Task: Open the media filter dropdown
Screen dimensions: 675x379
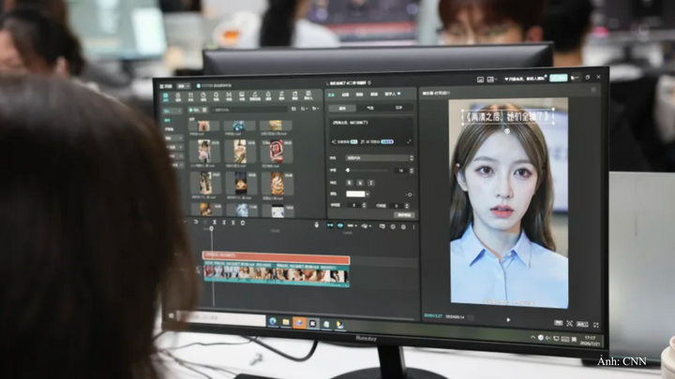Action: 316,109
